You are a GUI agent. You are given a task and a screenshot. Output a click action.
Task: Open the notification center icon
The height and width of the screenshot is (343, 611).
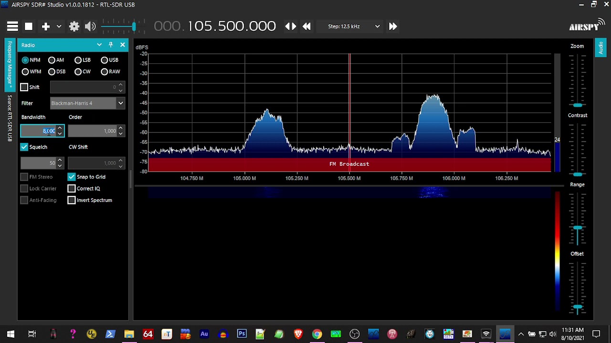[x=596, y=334]
